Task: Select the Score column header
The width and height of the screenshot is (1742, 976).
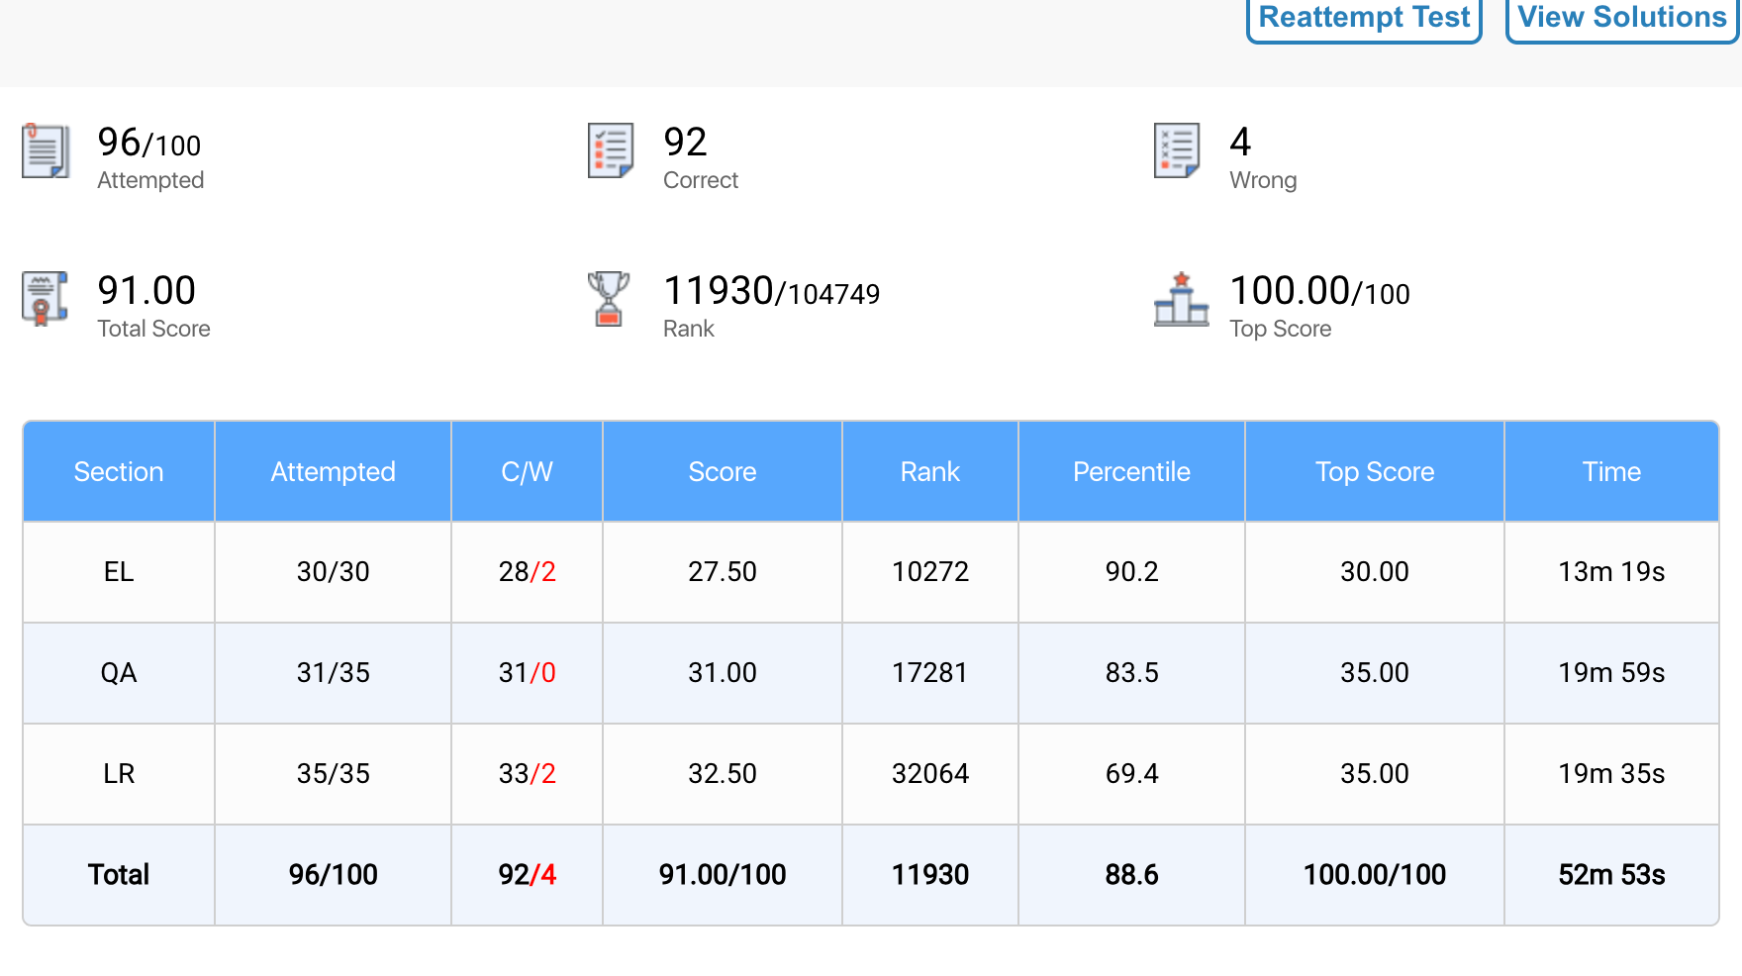Action: (722, 472)
